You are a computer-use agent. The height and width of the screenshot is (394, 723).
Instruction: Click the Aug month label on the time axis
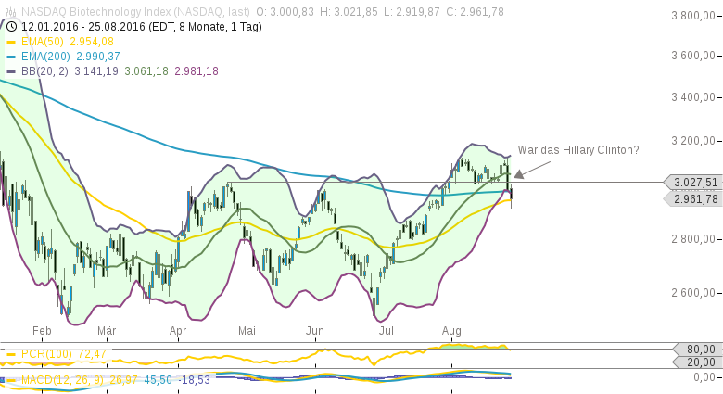(451, 331)
